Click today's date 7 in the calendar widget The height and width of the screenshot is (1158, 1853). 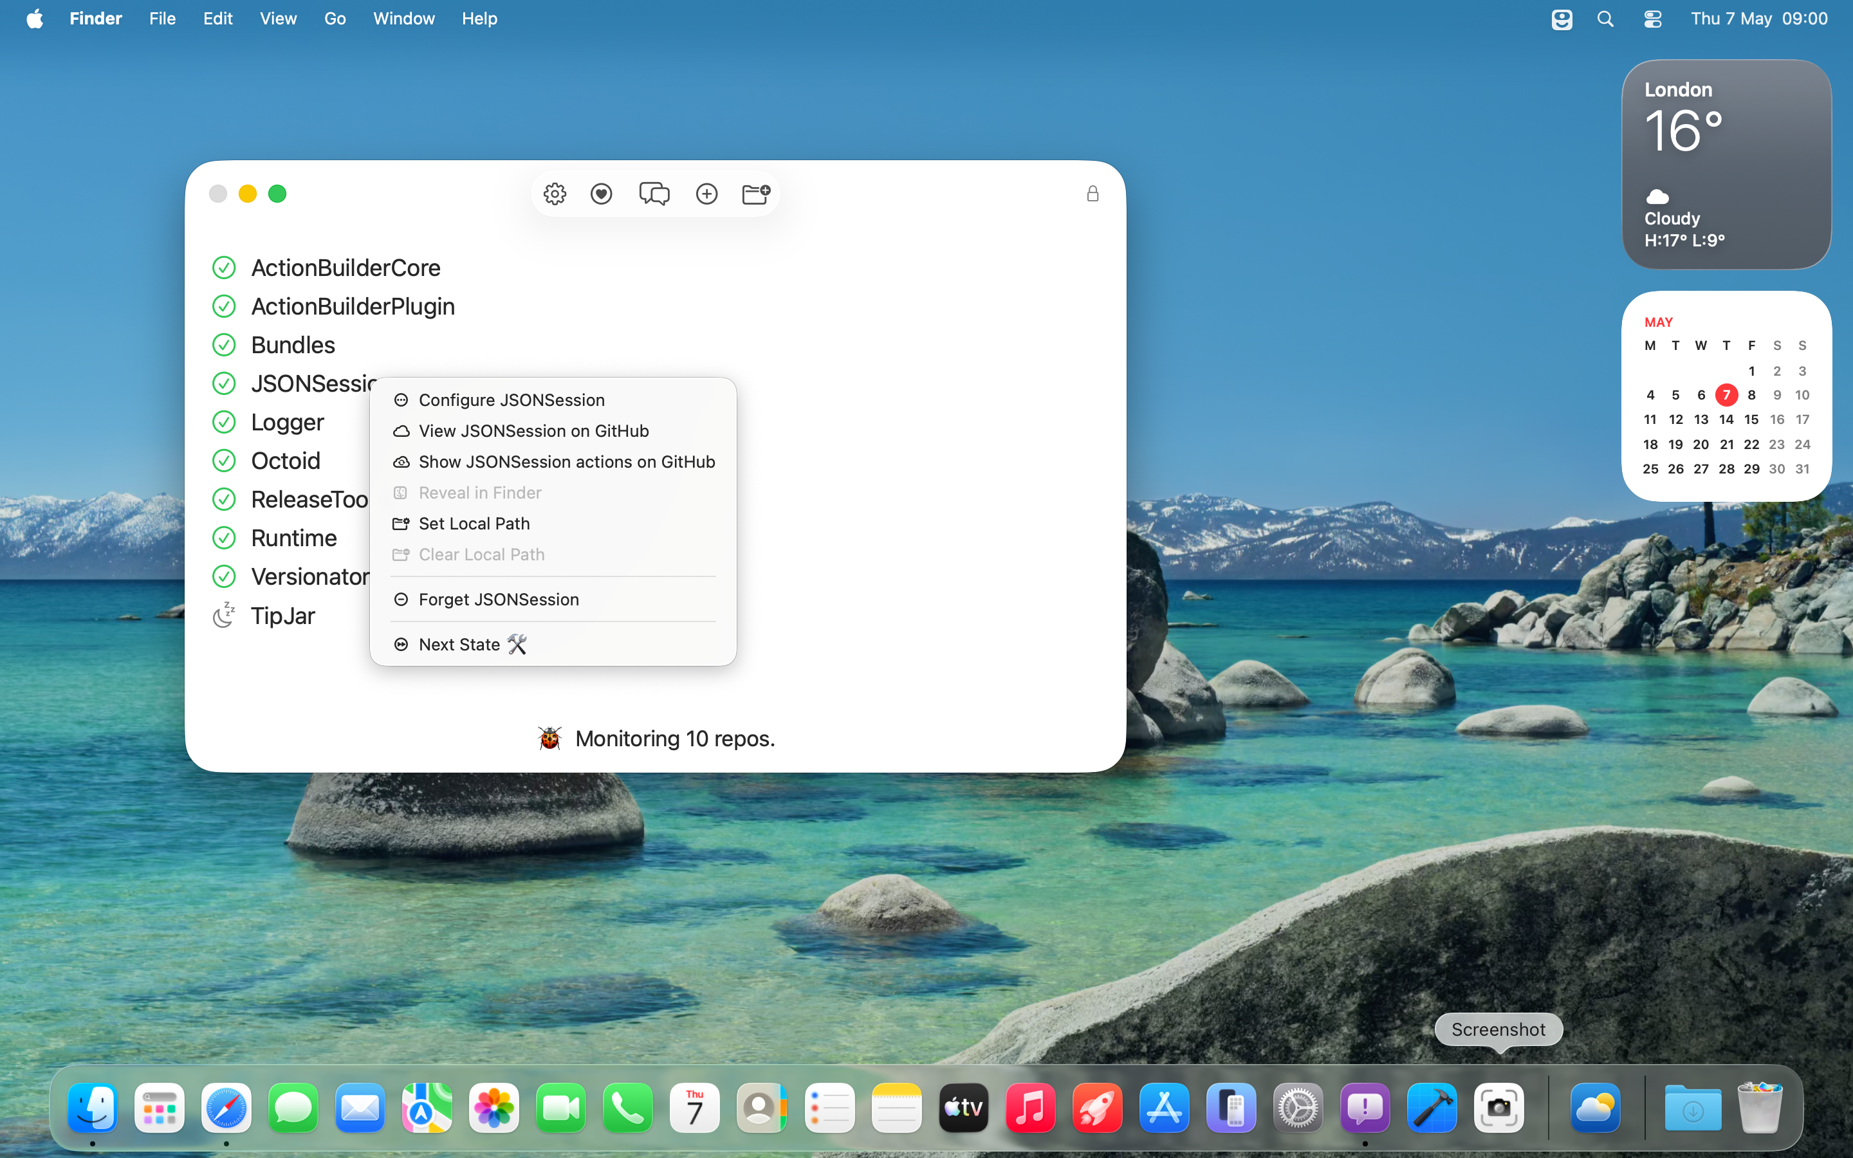[1726, 395]
